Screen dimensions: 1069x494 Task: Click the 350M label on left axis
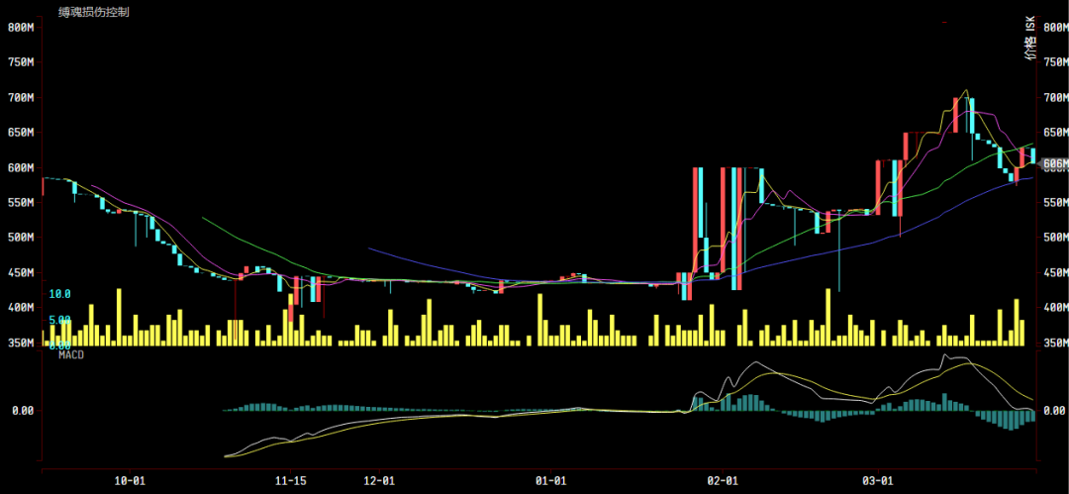point(21,343)
